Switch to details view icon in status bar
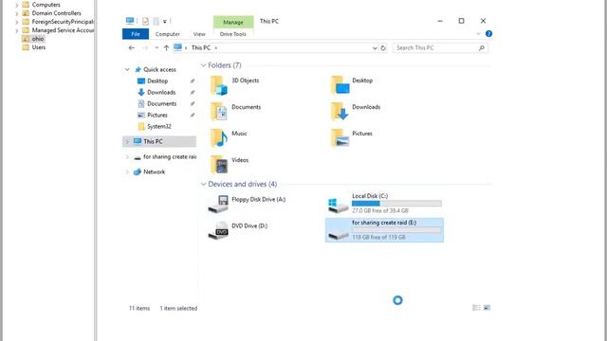This screenshot has width=607, height=341. point(476,308)
